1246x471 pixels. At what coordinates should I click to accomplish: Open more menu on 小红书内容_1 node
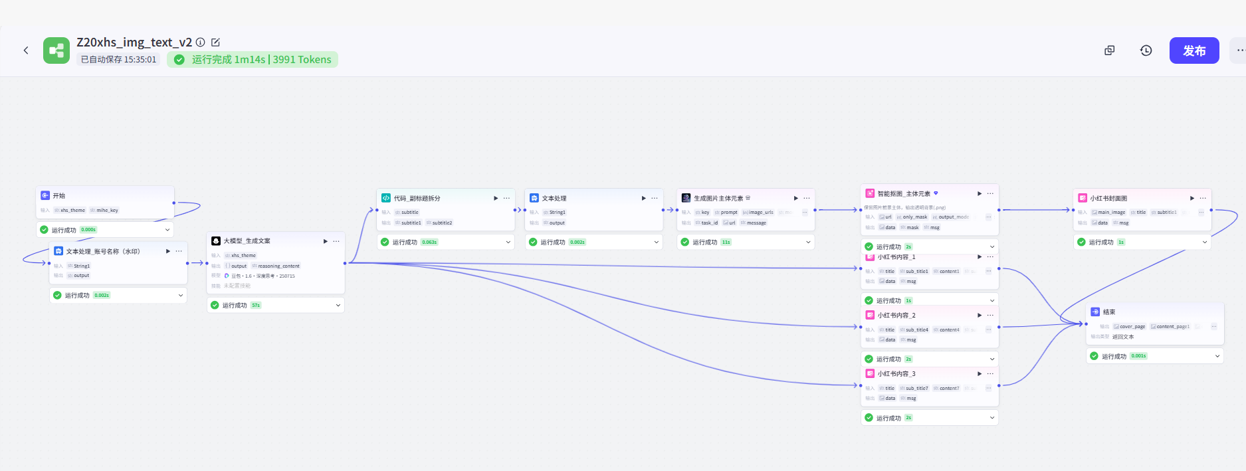990,257
